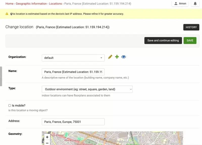This screenshot has width=202, height=145.
Task: Open Geographic Information breadcrumb link
Action: click(31, 4)
